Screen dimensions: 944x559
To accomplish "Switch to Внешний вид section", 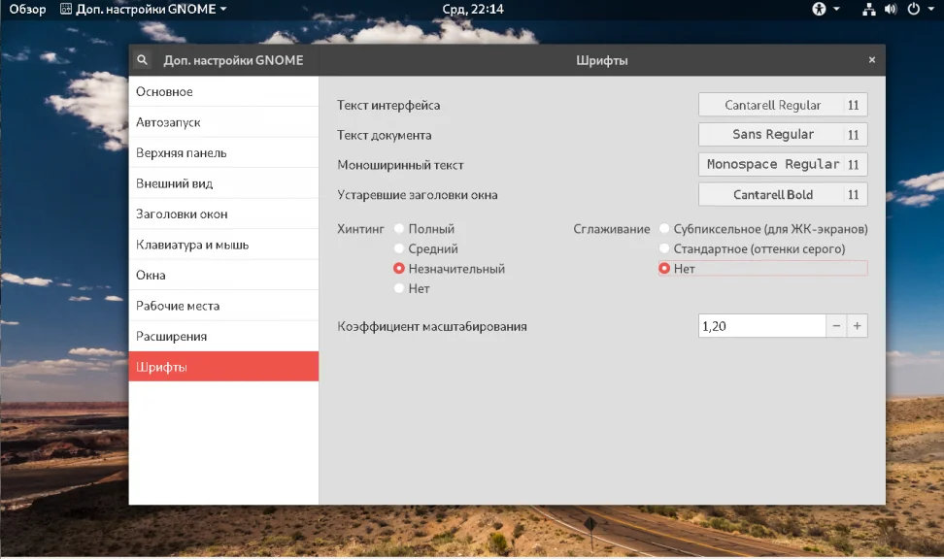I will (223, 183).
